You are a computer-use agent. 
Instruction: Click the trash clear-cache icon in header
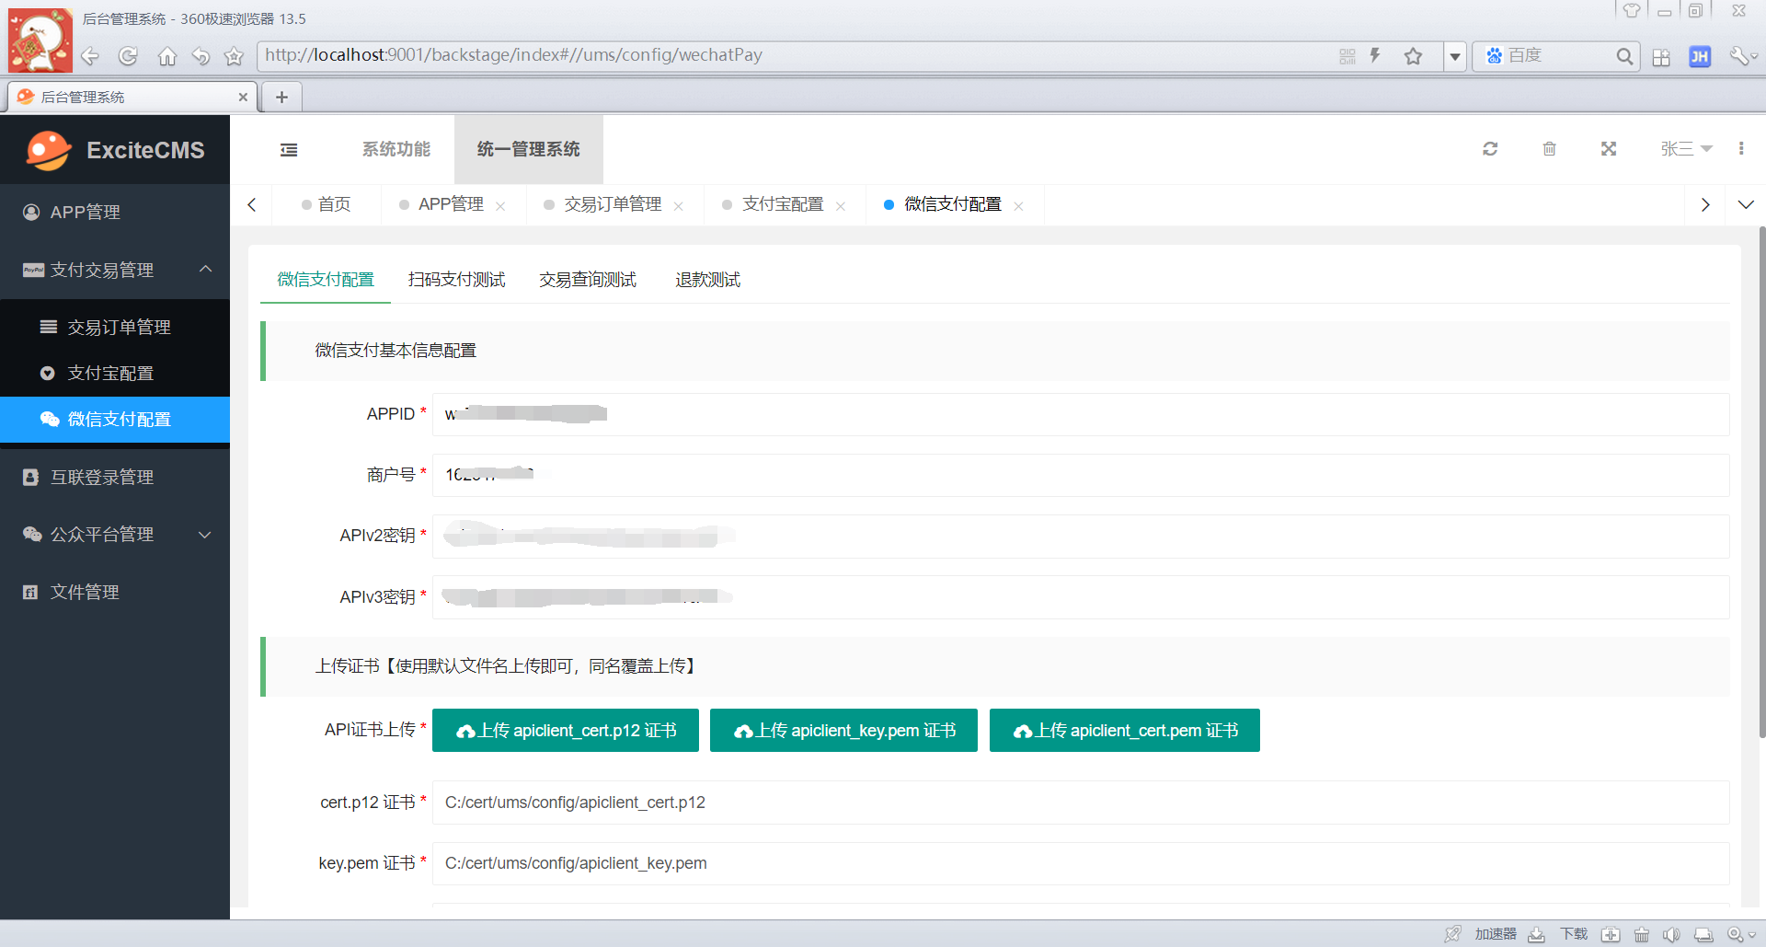point(1550,149)
